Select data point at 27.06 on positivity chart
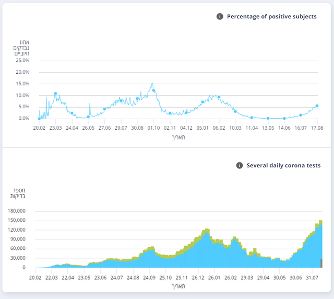Screen dimensions: 334x299 [104, 109]
